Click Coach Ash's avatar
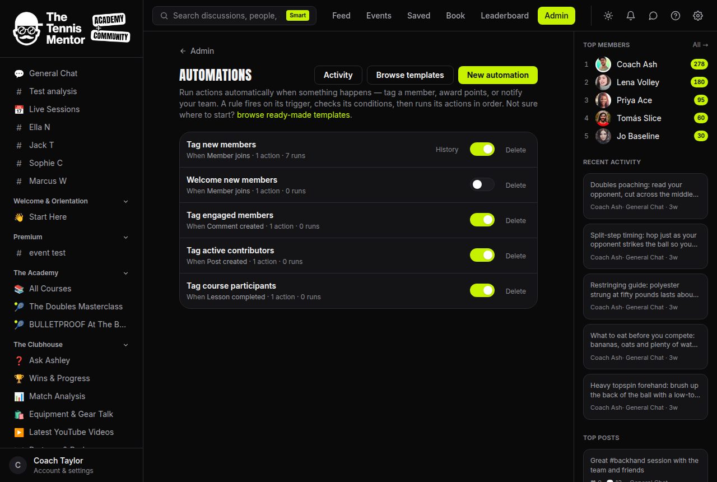This screenshot has width=717, height=482. (603, 64)
